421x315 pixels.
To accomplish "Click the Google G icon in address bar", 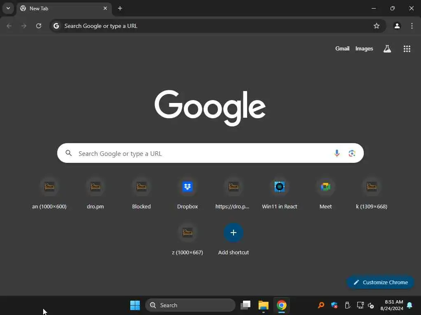I will point(56,26).
